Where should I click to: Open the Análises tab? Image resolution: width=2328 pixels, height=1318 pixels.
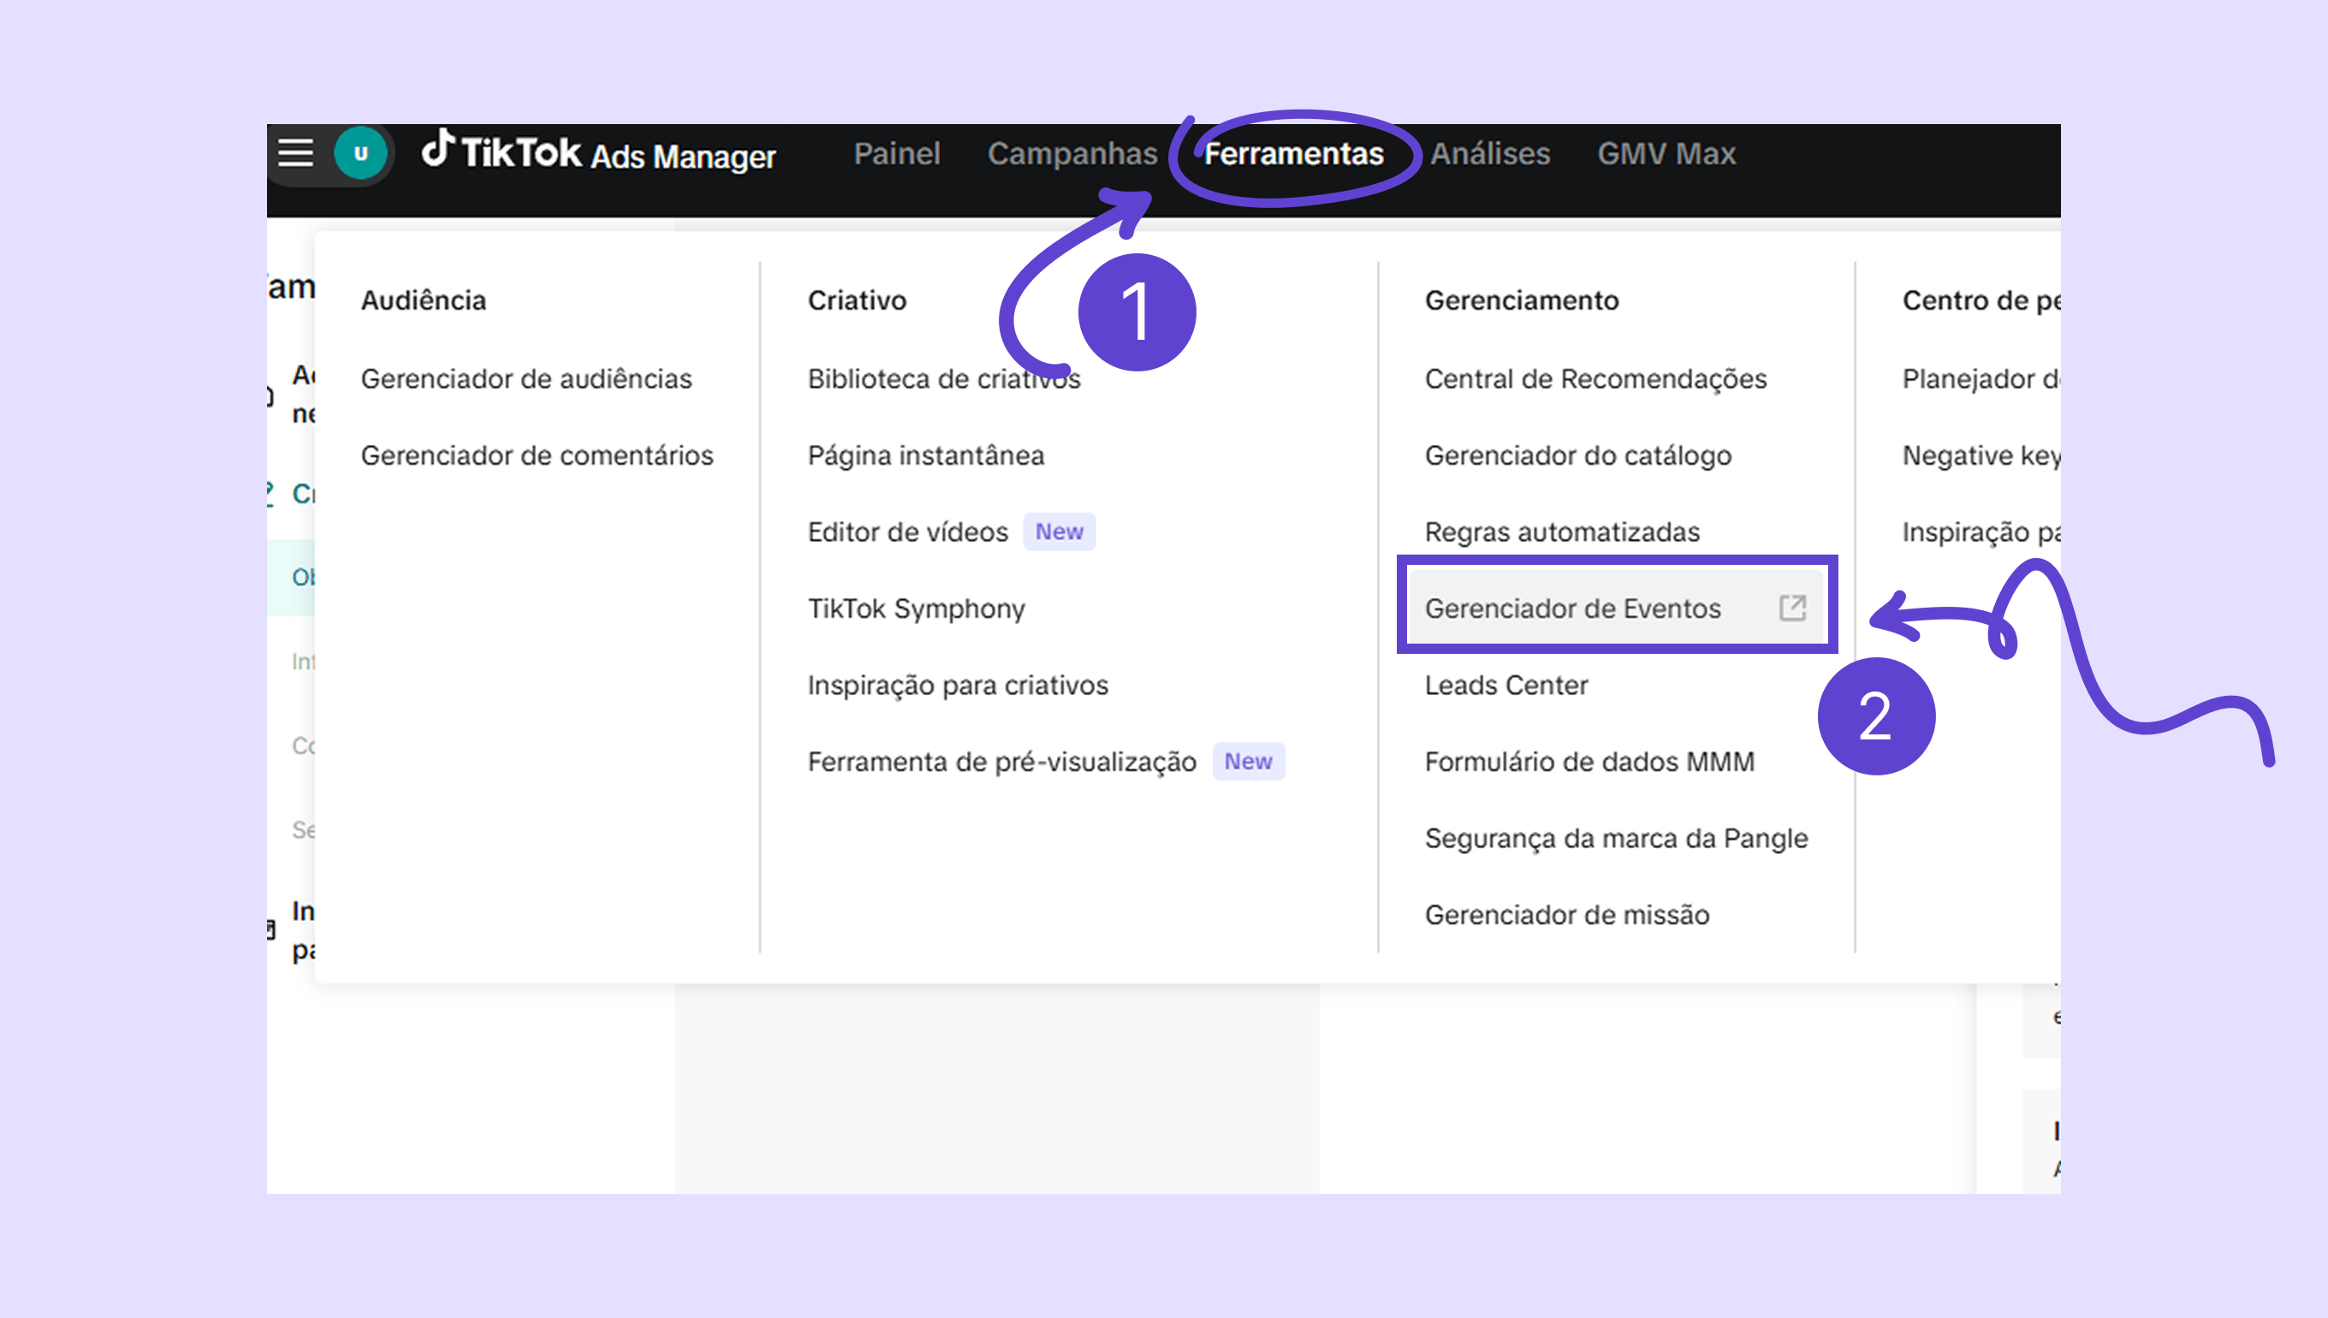[x=1489, y=154]
